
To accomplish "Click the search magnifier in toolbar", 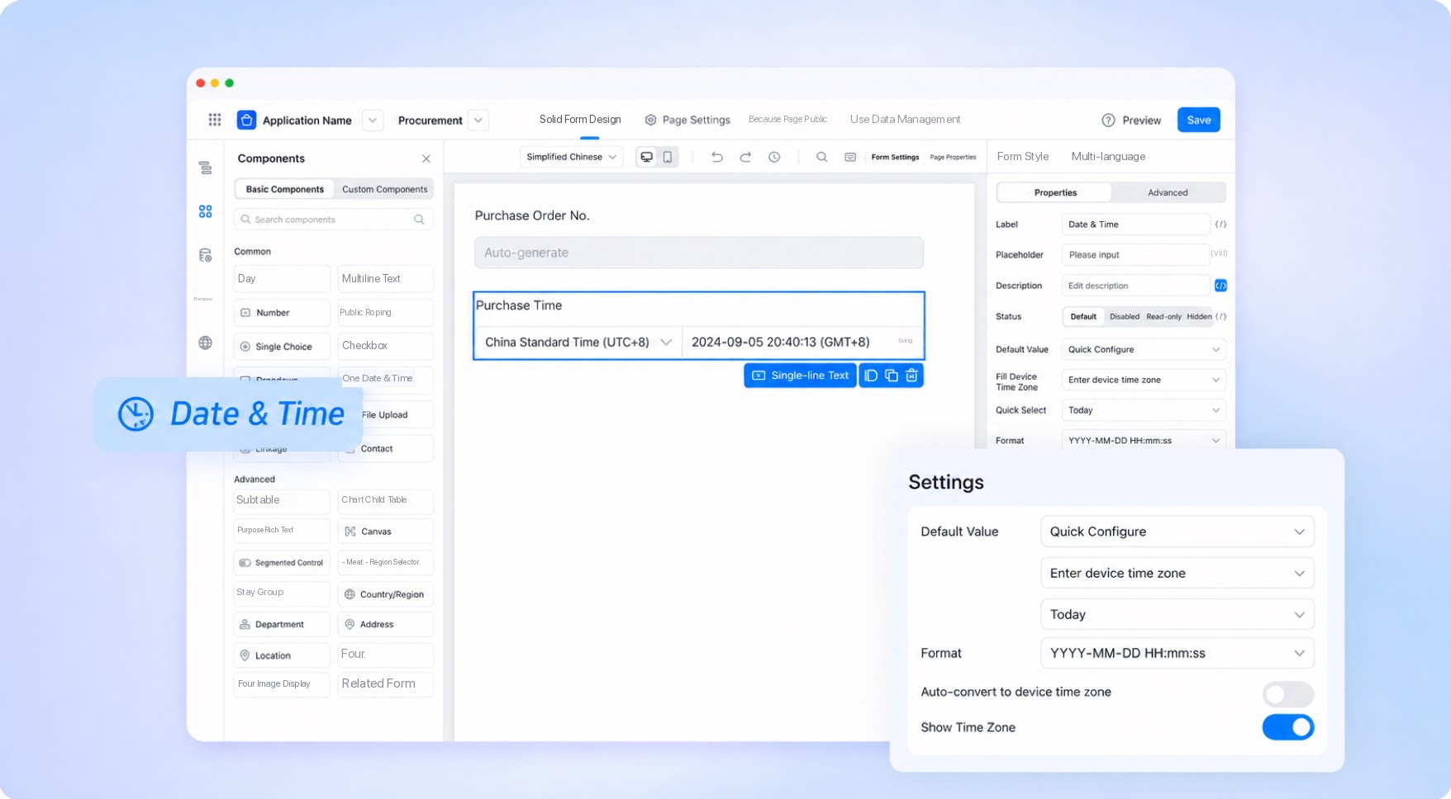I will tap(821, 157).
